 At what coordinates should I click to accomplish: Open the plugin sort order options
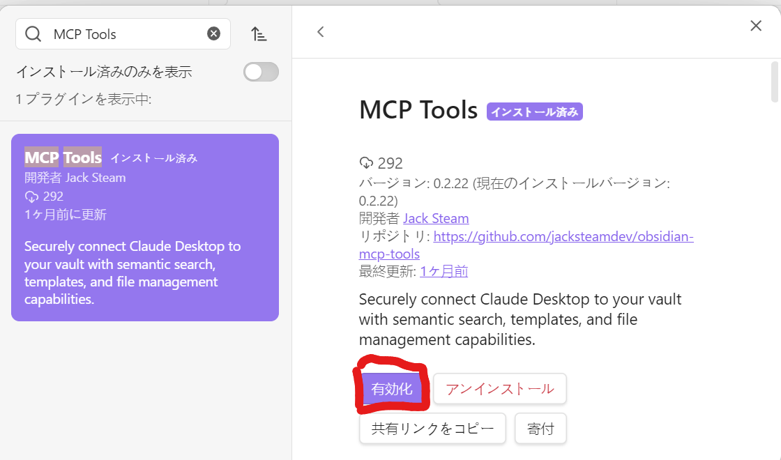pos(259,34)
